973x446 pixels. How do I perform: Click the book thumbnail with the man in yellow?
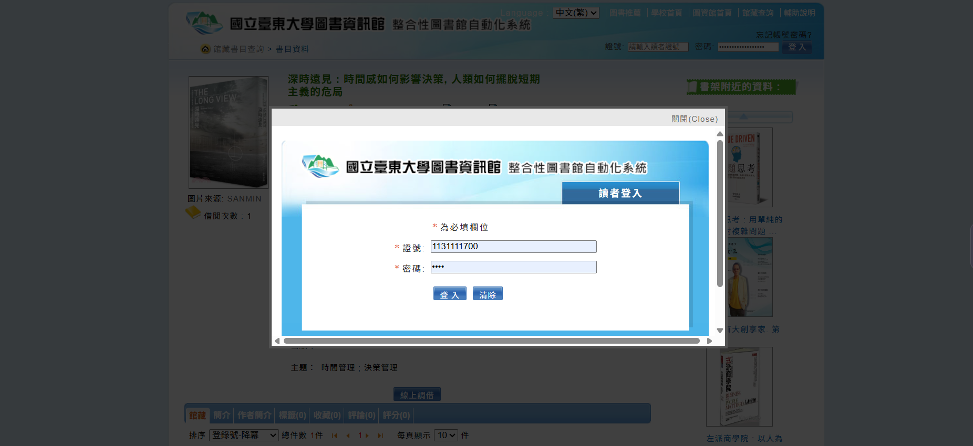(749, 277)
